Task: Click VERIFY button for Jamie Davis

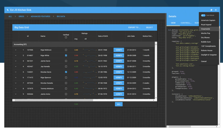Action: (x=119, y=61)
